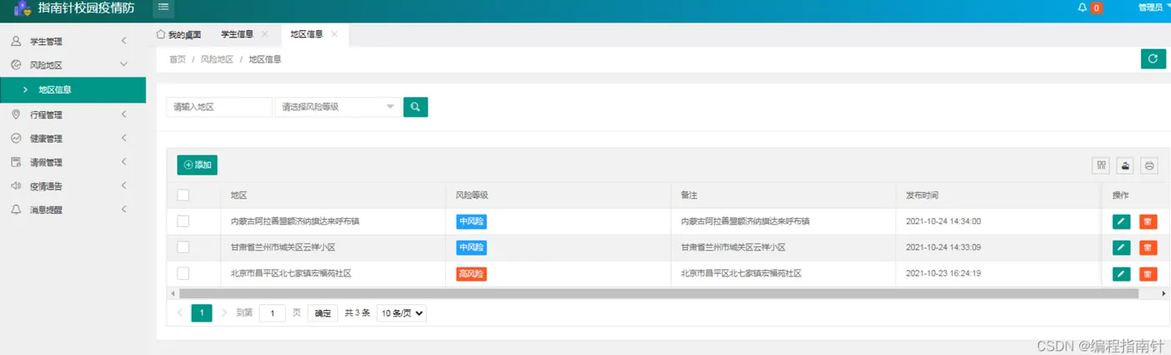Screen dimensions: 1171x355
Task: Click the scrollbar right arrow under the table
Action: (x=1165, y=294)
